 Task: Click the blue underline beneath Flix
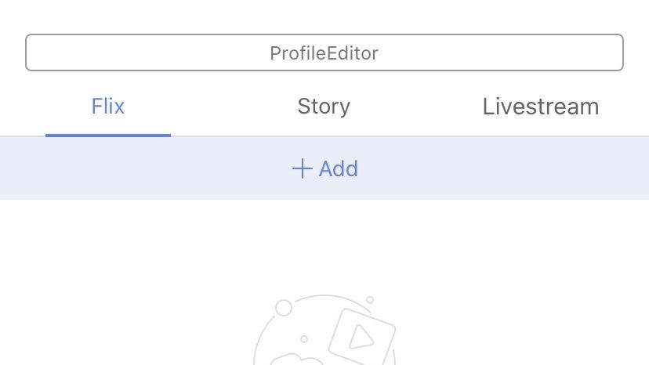click(108, 135)
